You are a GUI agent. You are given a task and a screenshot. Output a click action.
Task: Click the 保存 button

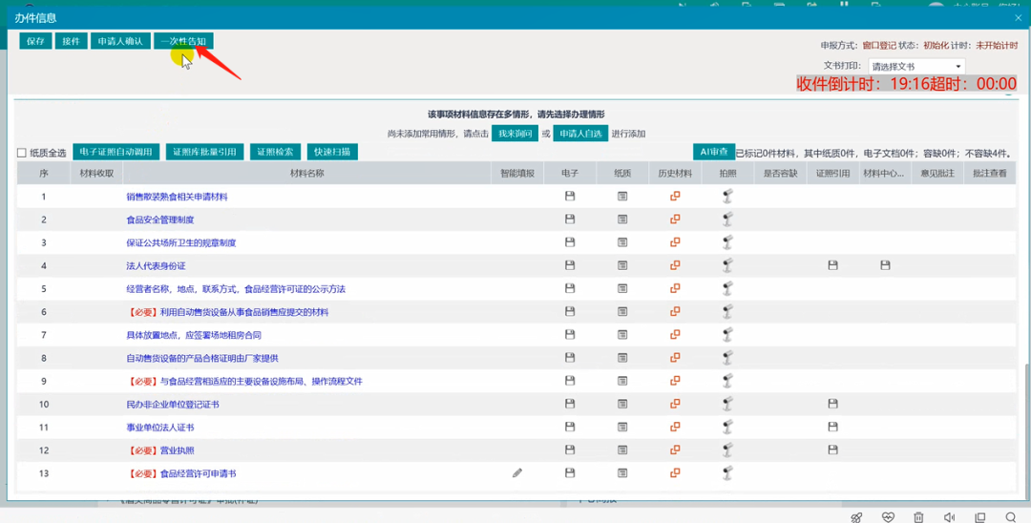(35, 41)
